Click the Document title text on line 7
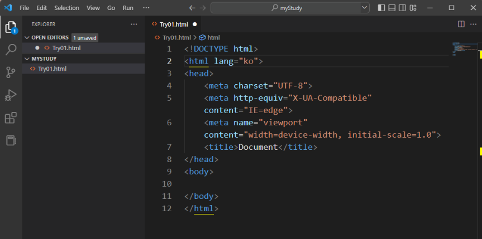 [258, 147]
